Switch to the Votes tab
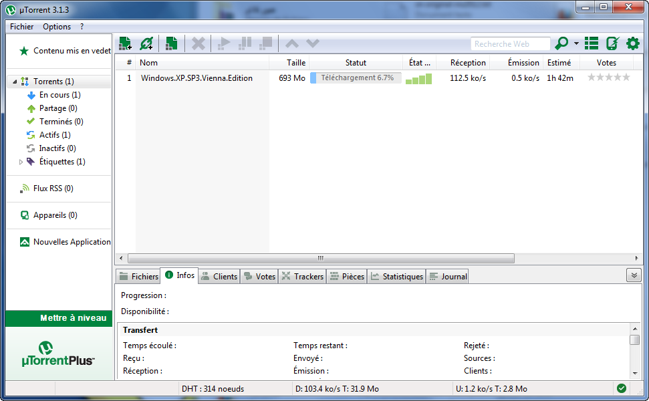 pyautogui.click(x=260, y=277)
